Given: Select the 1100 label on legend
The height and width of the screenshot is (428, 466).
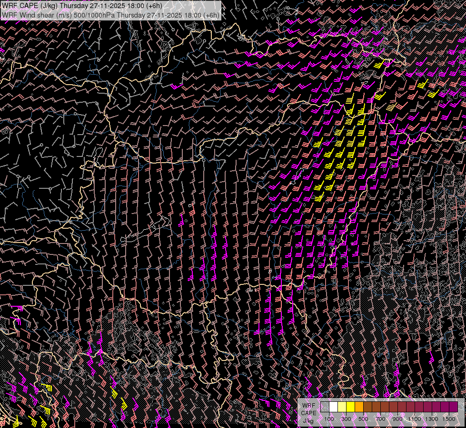Looking at the screenshot, I should tap(415, 418).
